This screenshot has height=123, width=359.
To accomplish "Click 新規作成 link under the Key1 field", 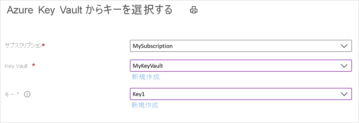I will (145, 105).
